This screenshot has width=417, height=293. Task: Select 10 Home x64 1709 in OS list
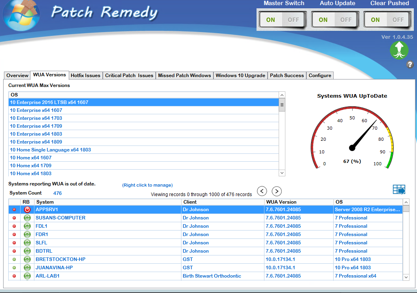tap(30, 166)
